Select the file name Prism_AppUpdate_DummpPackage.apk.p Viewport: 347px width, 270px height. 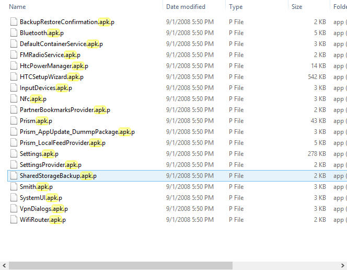click(77, 132)
